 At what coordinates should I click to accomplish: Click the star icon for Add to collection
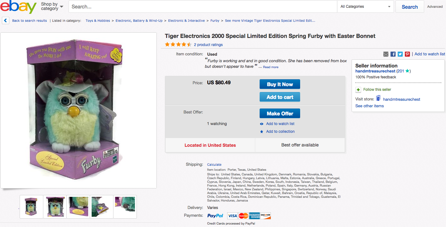[261, 132]
